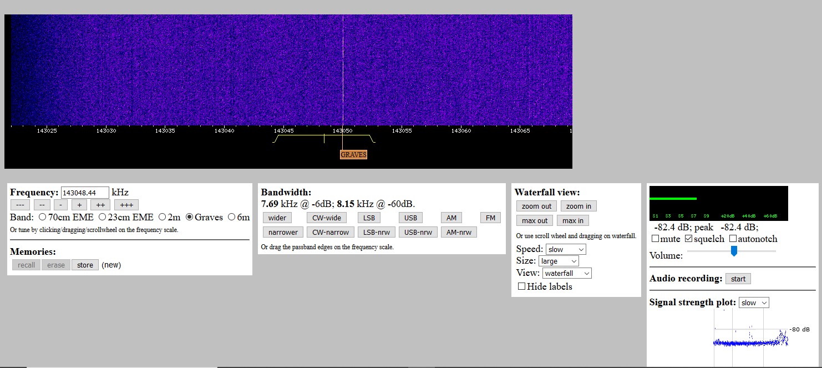Select LSB-nrw mode

coord(376,232)
